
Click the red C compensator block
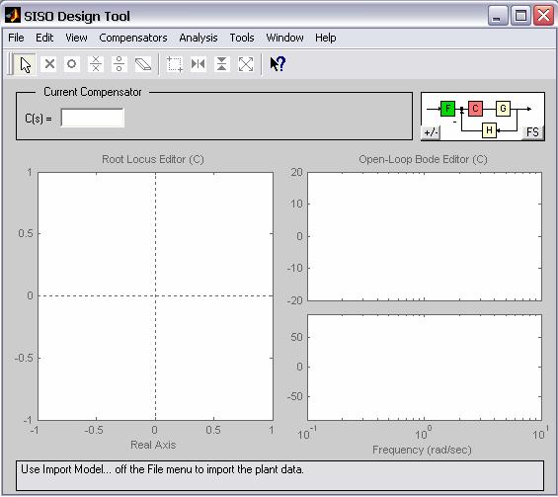tap(475, 109)
